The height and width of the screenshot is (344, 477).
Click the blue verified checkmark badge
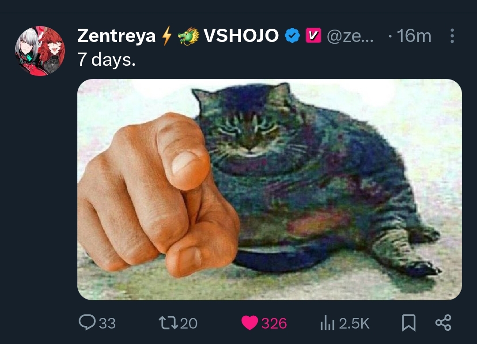(292, 36)
